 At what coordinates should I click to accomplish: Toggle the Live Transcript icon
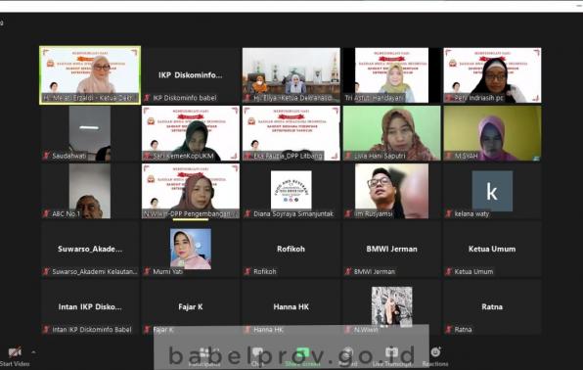(391, 352)
